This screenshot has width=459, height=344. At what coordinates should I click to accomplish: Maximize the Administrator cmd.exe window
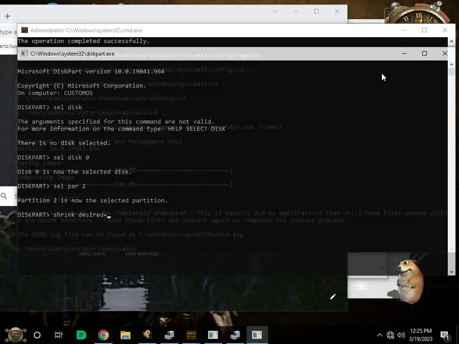[x=424, y=30]
